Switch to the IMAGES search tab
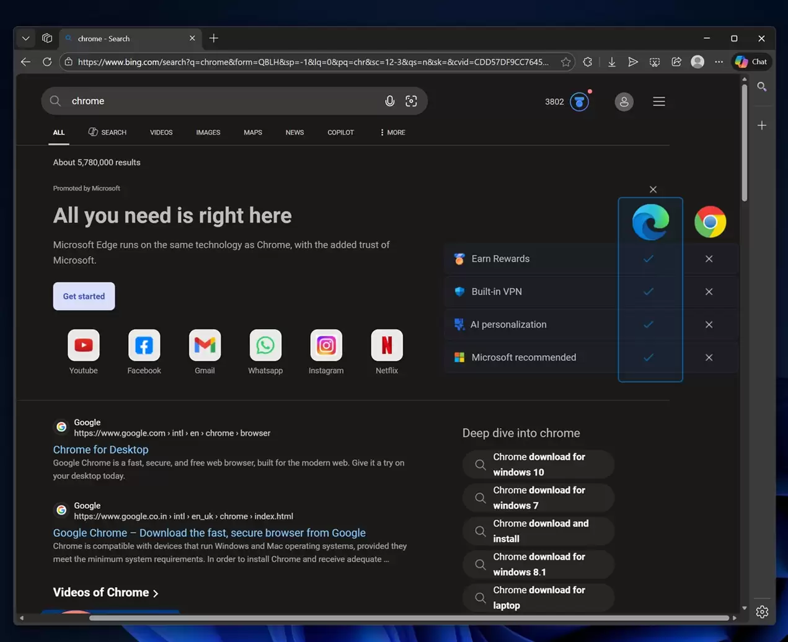Image resolution: width=788 pixels, height=642 pixels. click(208, 132)
